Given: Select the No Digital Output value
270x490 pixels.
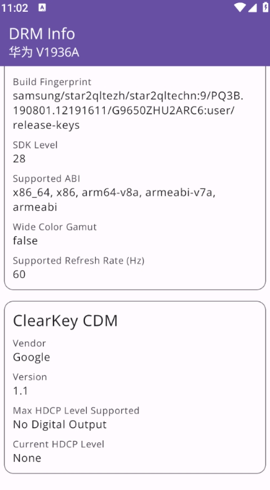Looking at the screenshot, I should click(x=60, y=424).
